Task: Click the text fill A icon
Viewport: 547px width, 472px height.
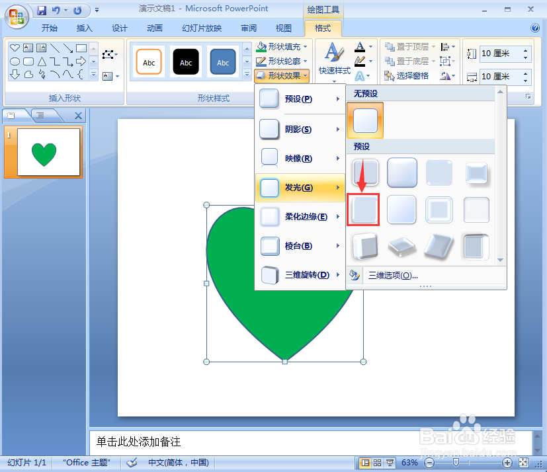Action: pos(360,46)
